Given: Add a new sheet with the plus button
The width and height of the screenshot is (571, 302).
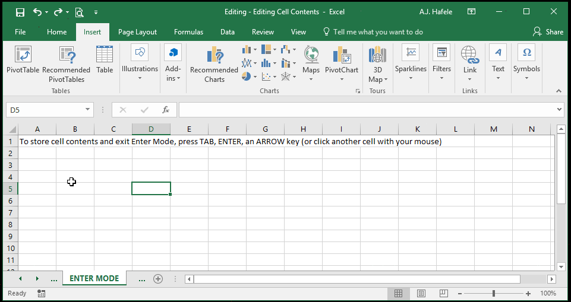Looking at the screenshot, I should [x=158, y=279].
